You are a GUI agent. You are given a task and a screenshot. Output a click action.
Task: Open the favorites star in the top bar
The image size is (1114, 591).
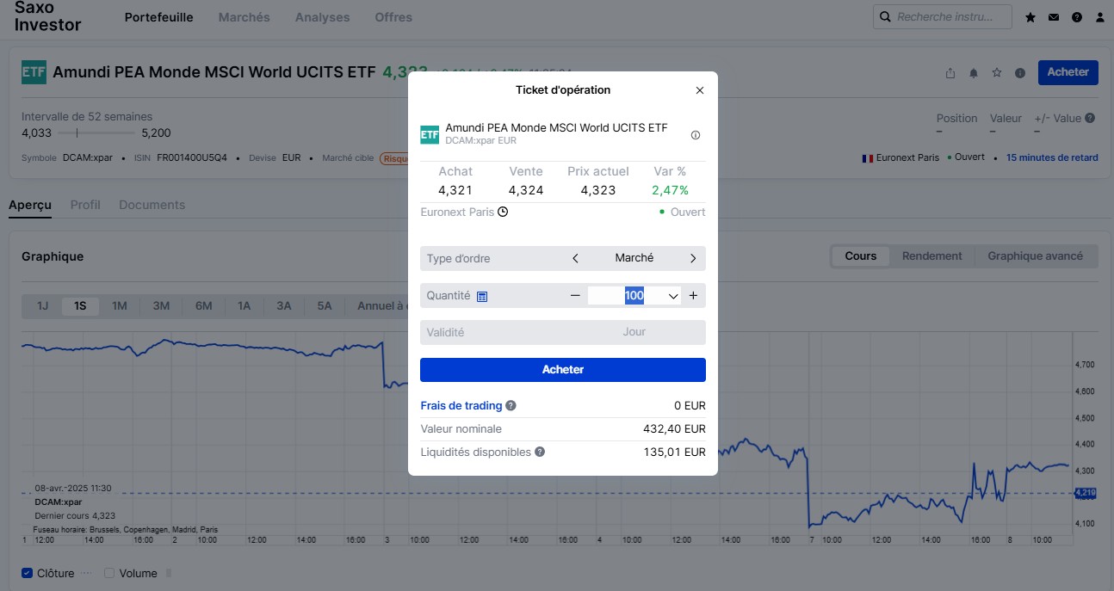point(1030,17)
